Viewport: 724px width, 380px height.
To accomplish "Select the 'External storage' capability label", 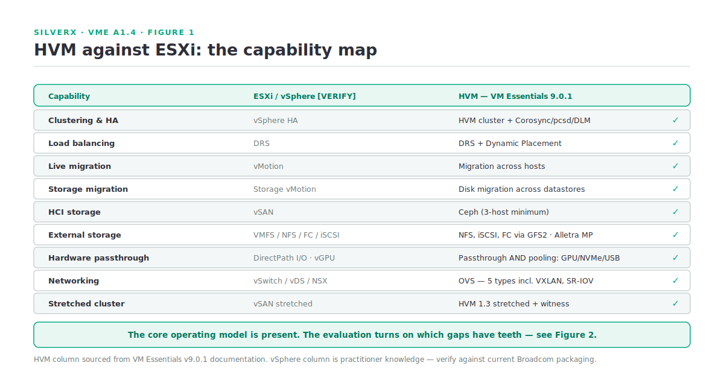I will click(x=84, y=235).
